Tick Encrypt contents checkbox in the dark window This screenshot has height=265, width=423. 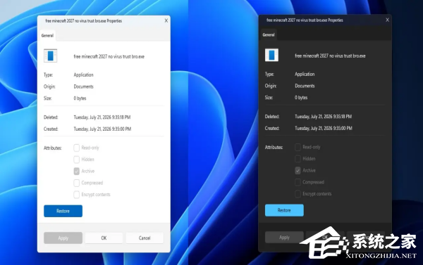click(x=298, y=194)
